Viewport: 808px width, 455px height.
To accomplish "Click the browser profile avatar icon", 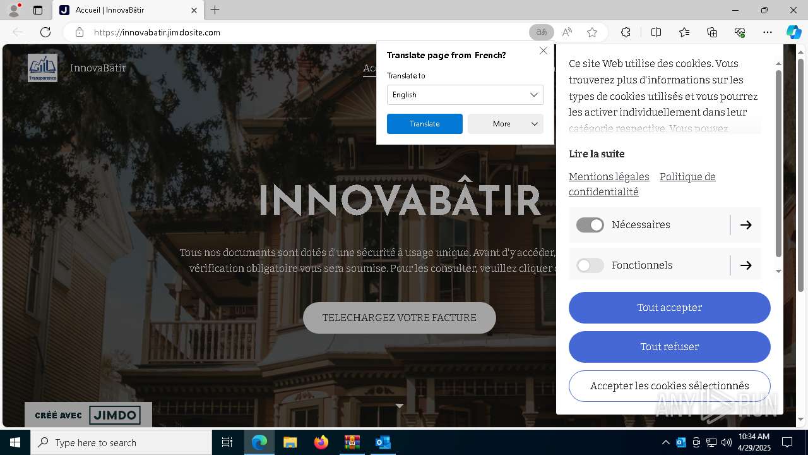I will (x=14, y=10).
